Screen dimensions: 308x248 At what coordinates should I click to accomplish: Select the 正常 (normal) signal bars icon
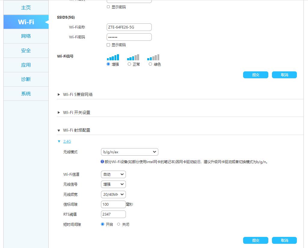(x=133, y=57)
